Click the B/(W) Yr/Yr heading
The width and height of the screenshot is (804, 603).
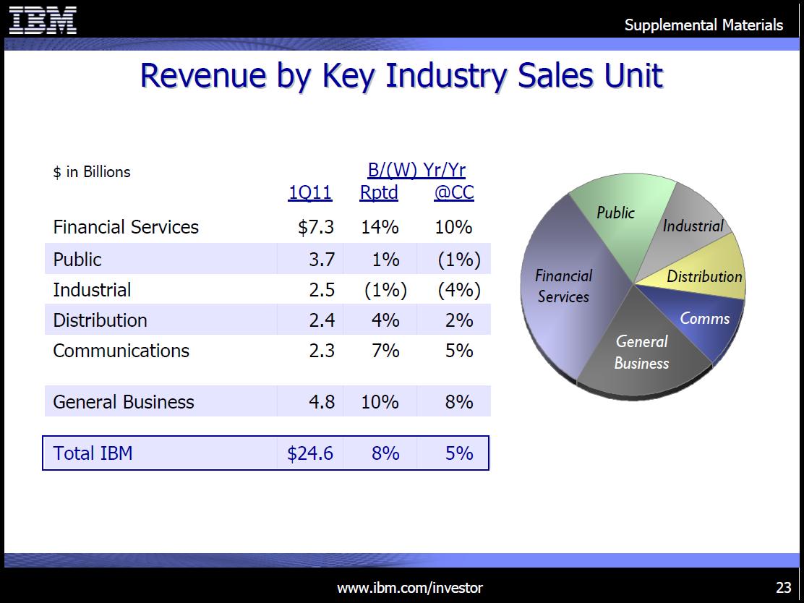[416, 171]
